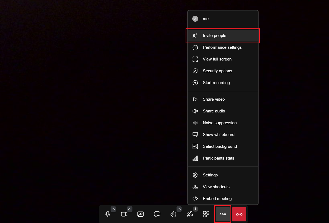329x223 pixels.
Task: Expand audio options arrow next to microphone
Action: (113, 209)
